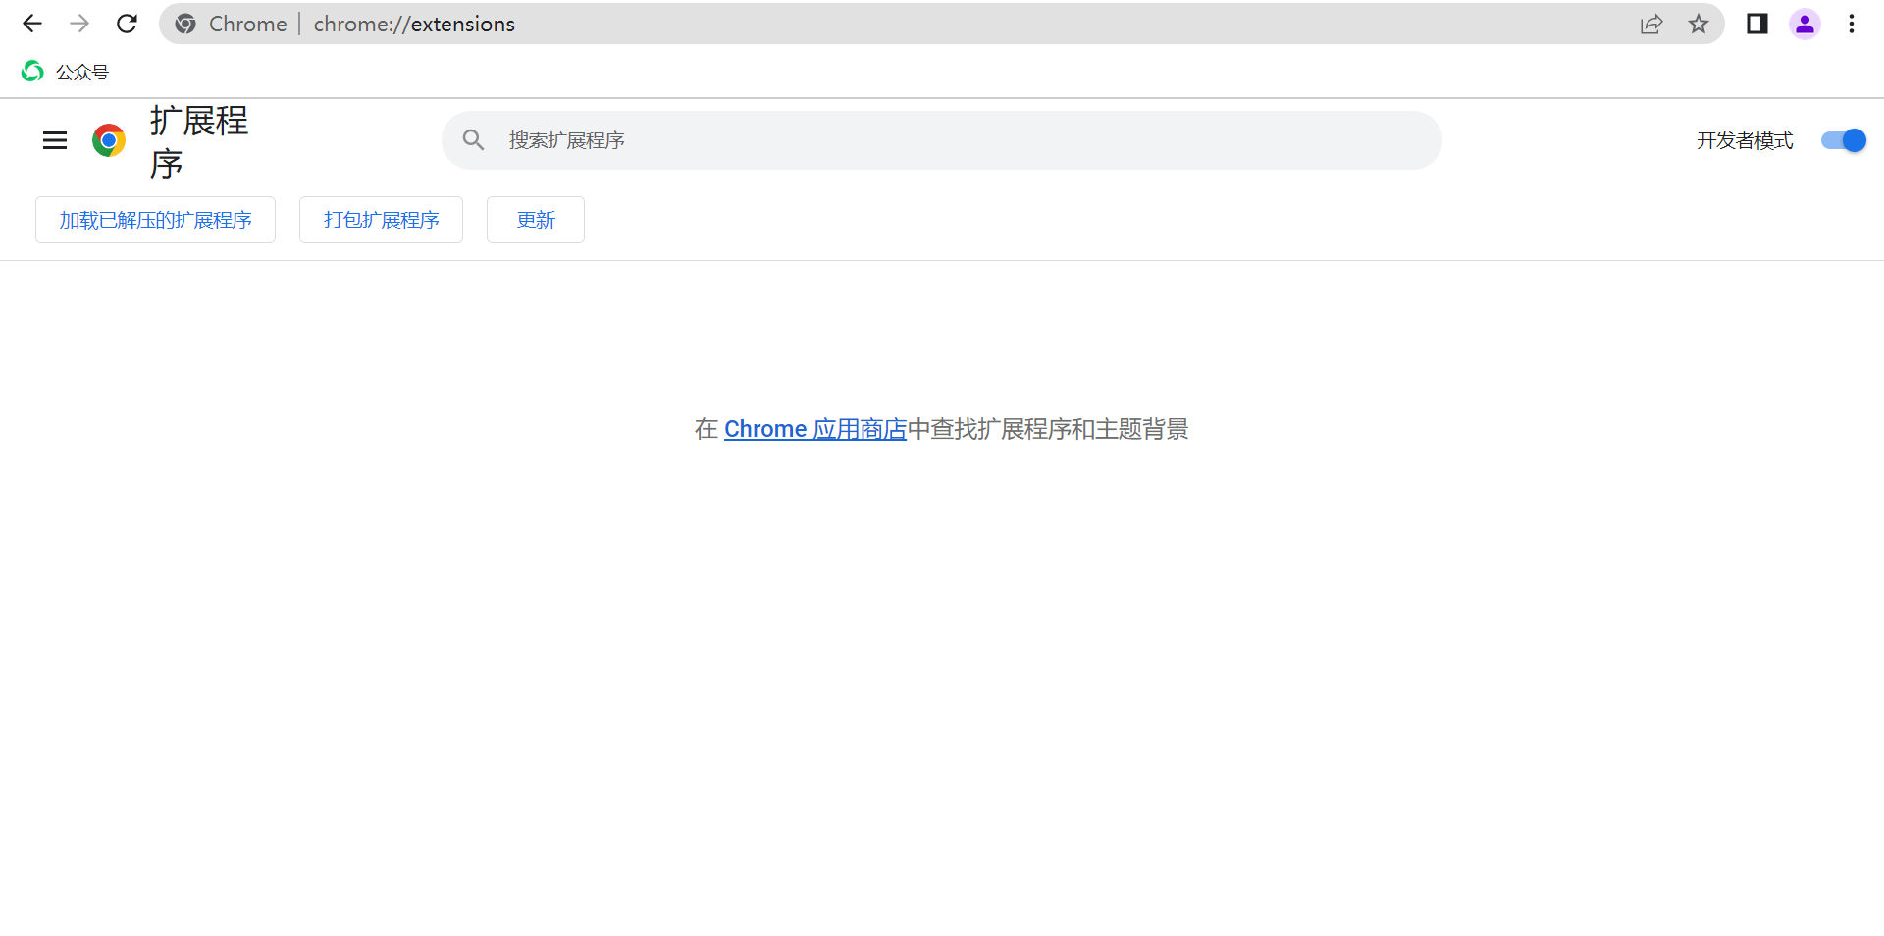
Task: Click the magnifier icon in search box
Action: [x=474, y=140]
